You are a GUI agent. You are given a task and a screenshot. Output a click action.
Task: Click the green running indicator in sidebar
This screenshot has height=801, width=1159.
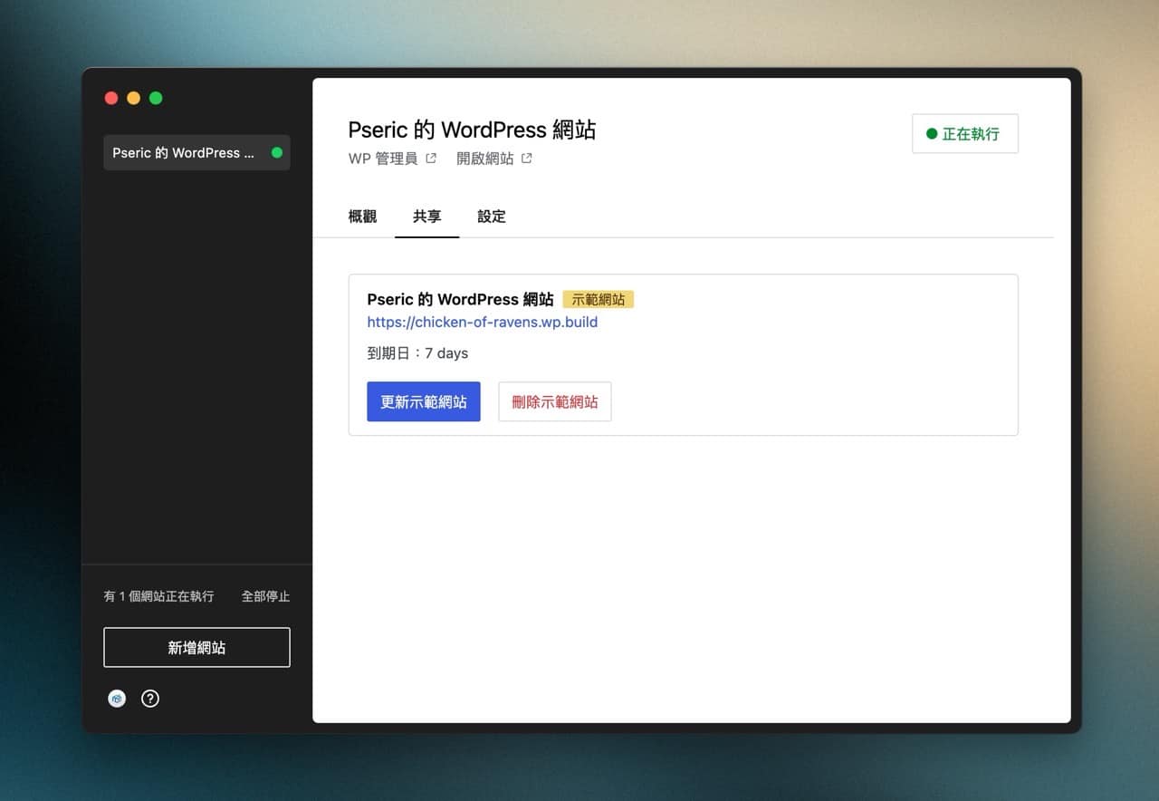tap(277, 152)
